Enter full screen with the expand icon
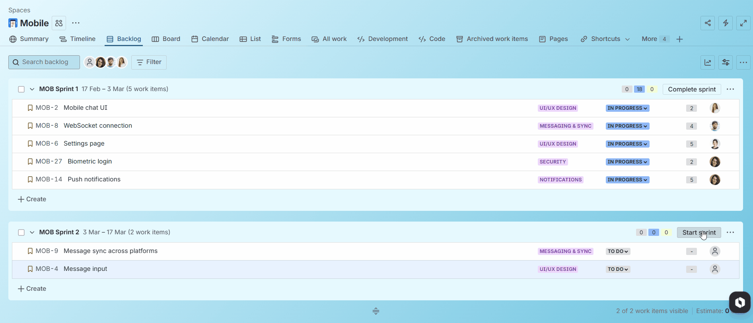 click(x=743, y=23)
